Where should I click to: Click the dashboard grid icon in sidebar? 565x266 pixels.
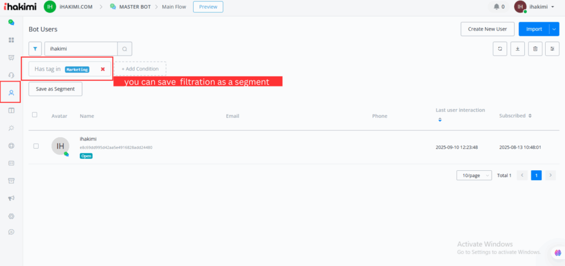11,40
